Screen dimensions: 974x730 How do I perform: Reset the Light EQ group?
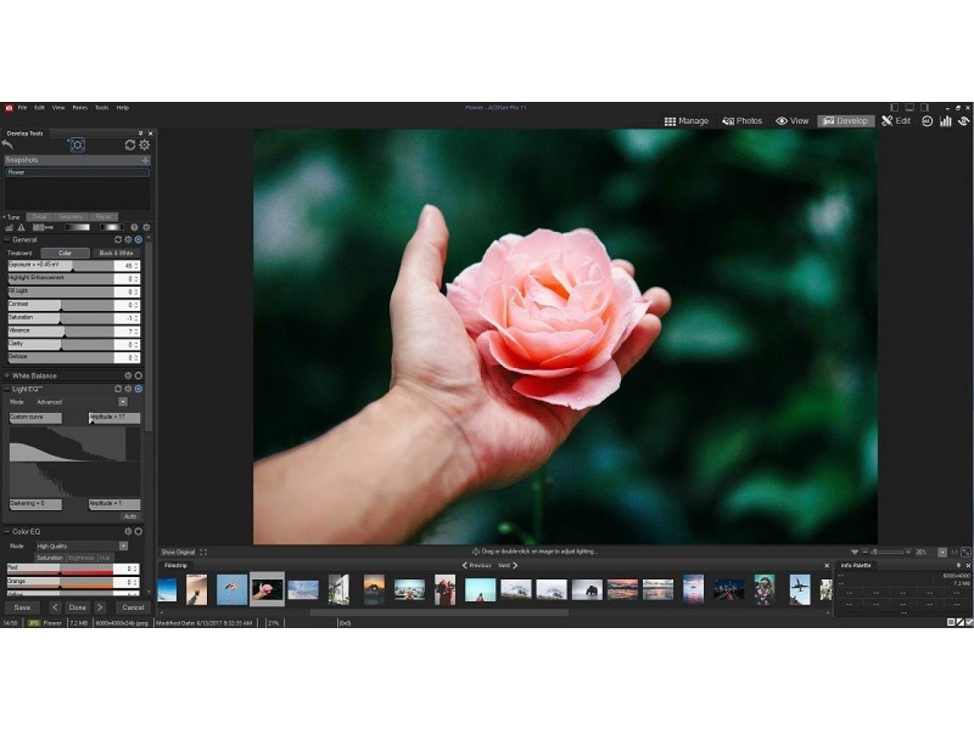(x=118, y=389)
